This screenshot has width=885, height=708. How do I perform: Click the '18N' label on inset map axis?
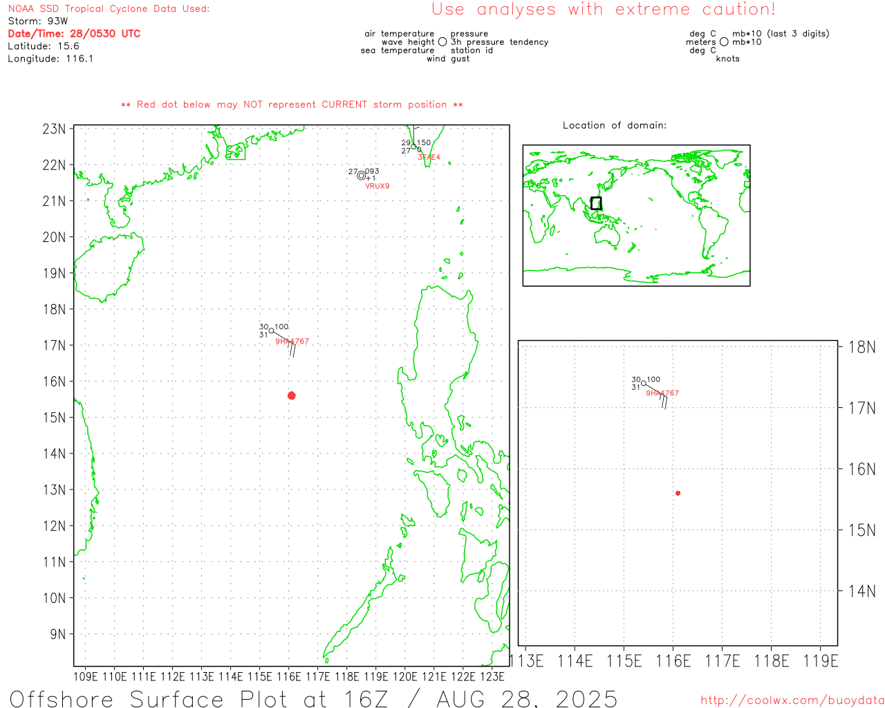point(862,347)
